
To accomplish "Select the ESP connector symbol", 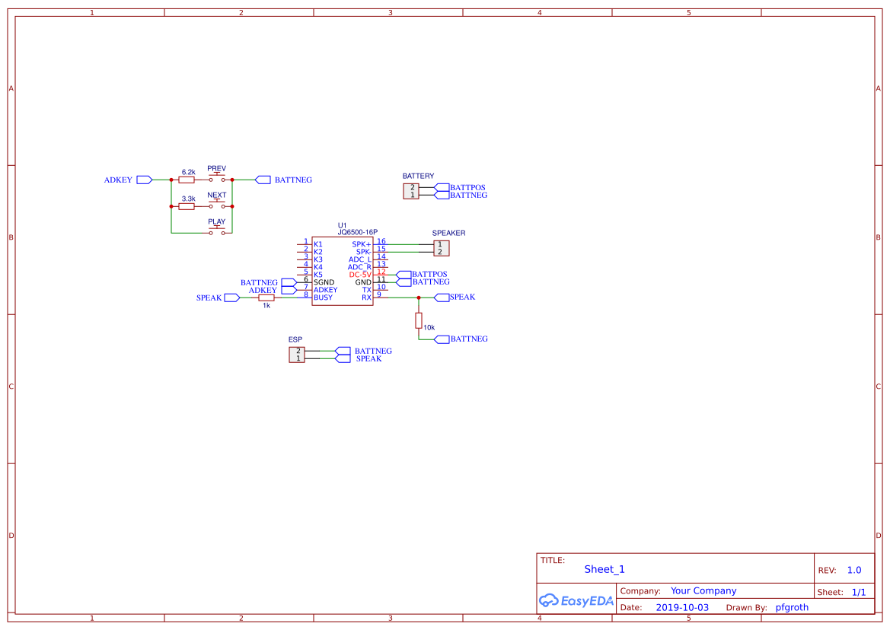I will pos(298,355).
